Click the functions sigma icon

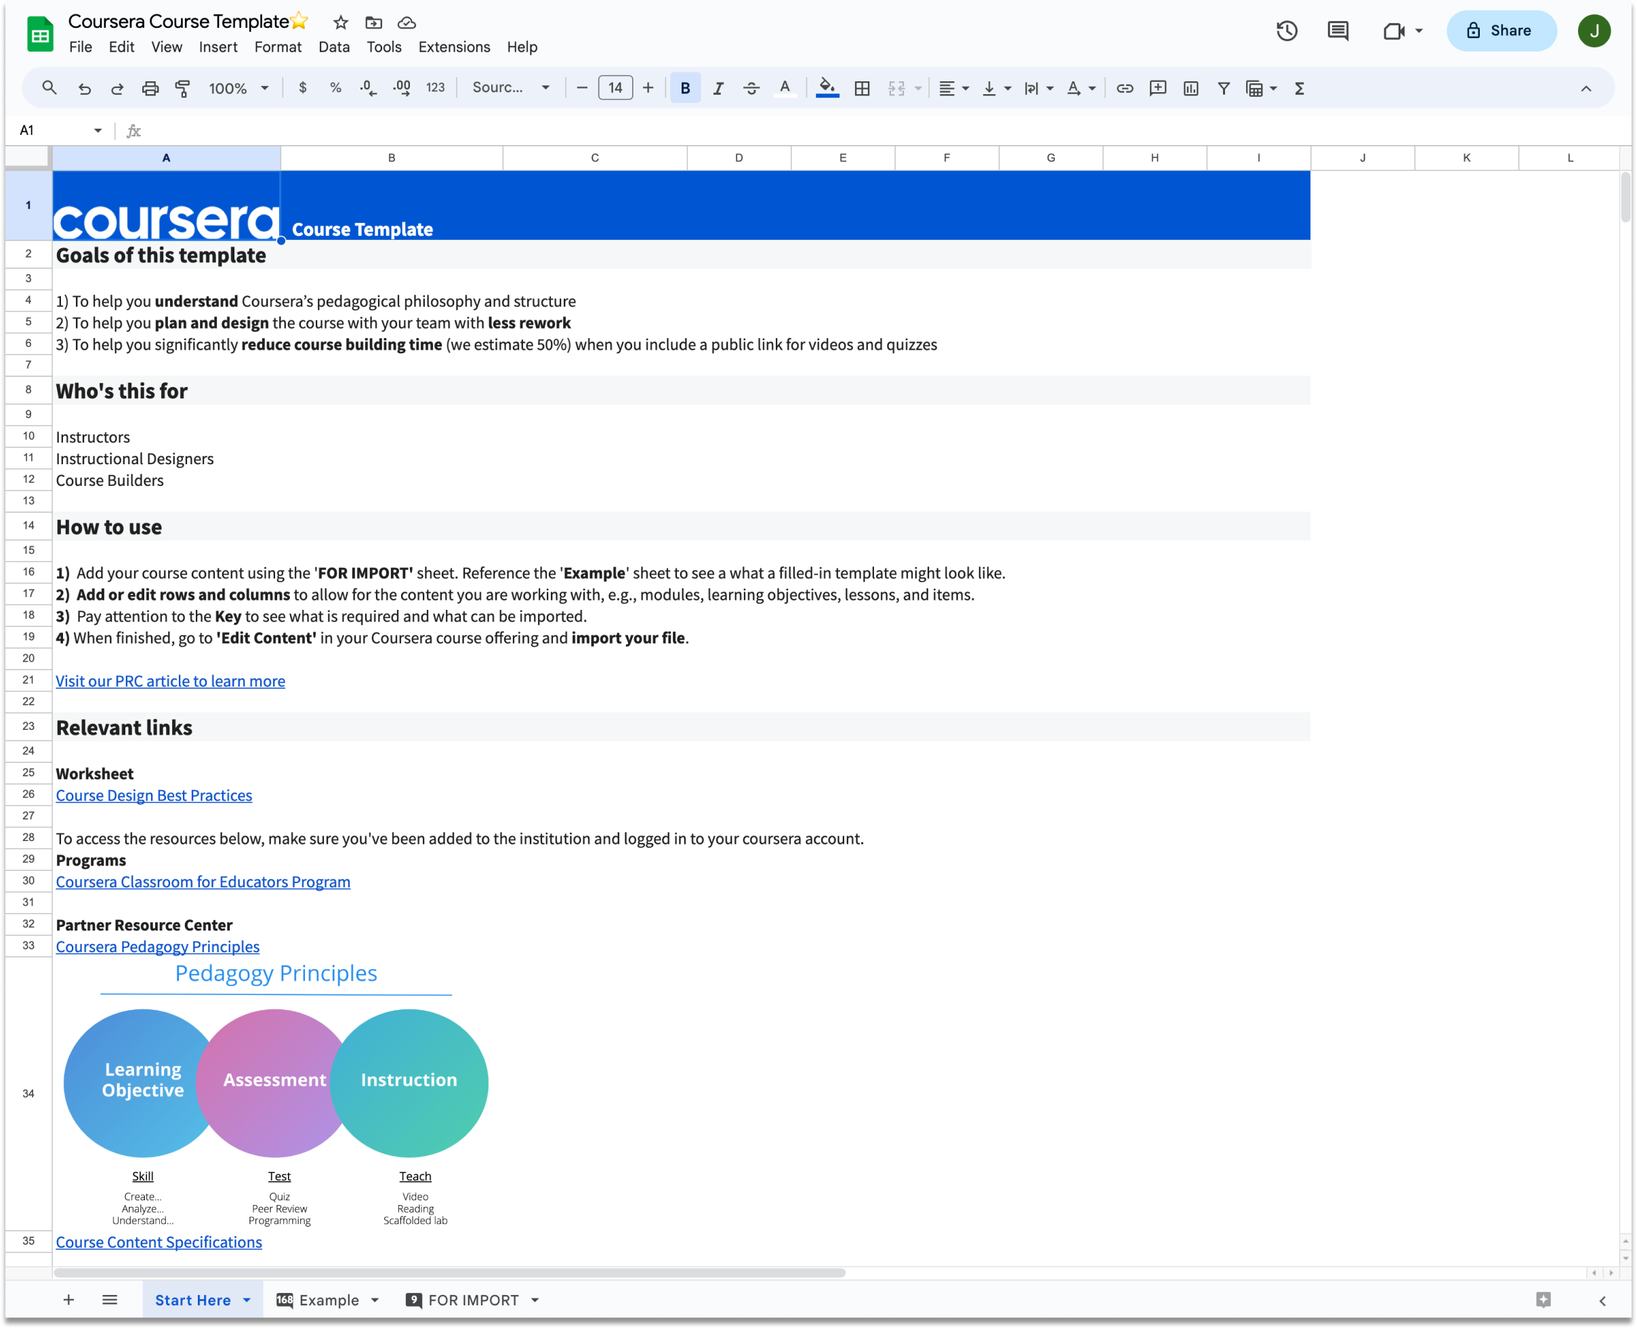[1300, 88]
